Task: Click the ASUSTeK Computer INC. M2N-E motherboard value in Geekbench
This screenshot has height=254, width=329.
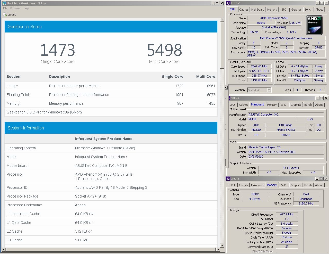Action: point(101,166)
